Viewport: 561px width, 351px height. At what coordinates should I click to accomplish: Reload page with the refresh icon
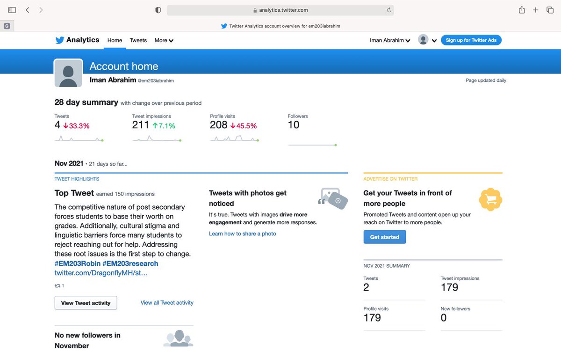(388, 10)
